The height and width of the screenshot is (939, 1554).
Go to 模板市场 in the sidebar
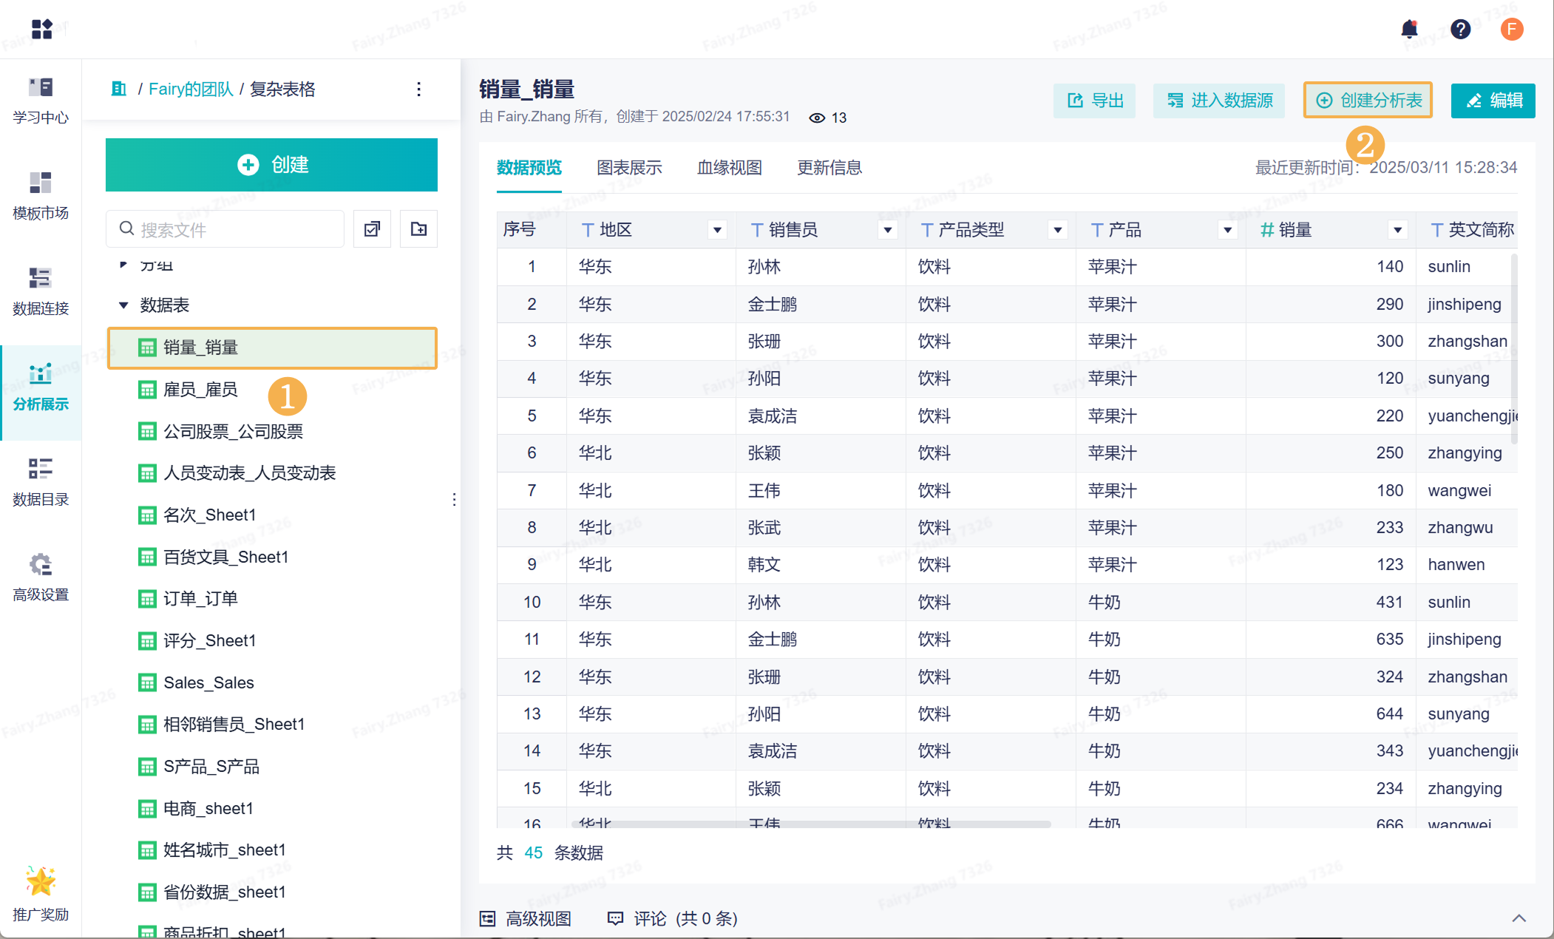(41, 195)
